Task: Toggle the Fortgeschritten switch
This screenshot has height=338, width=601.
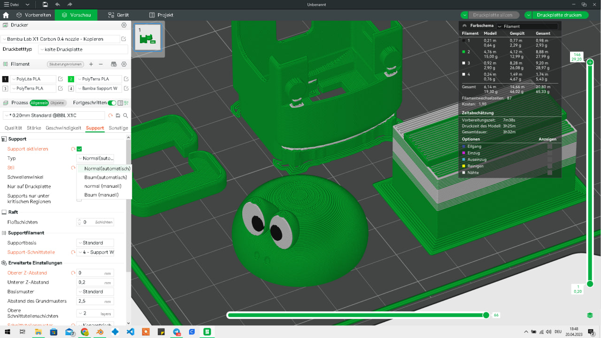Action: click(x=112, y=103)
